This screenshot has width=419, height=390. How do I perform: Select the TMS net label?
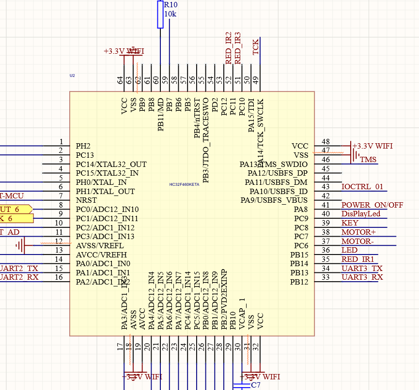point(368,160)
